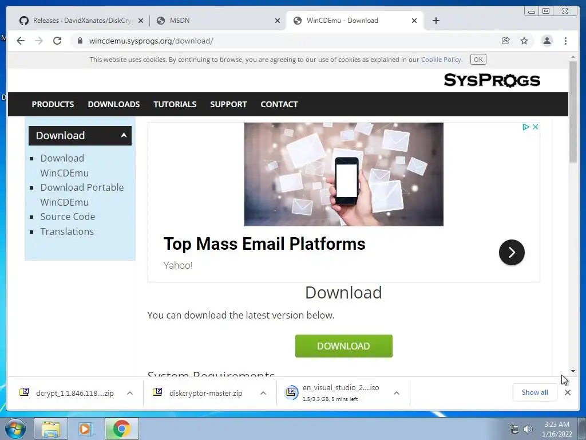
Task: Expand options for diskcryptor-master.zip download
Action: point(263,393)
